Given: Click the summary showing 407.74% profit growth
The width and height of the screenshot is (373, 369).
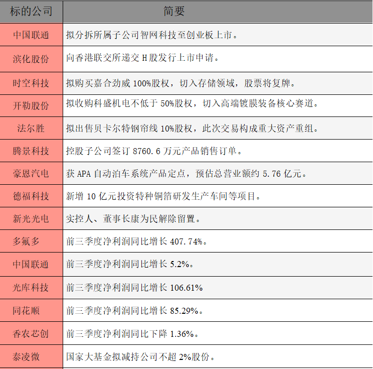Looking at the screenshot, I should (x=136, y=241).
